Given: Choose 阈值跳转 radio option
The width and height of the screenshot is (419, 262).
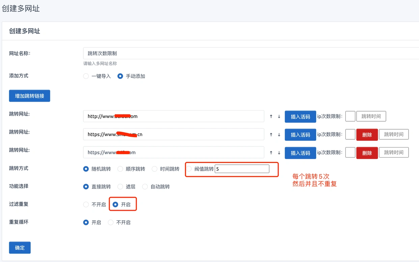Looking at the screenshot, I should pyautogui.click(x=189, y=169).
